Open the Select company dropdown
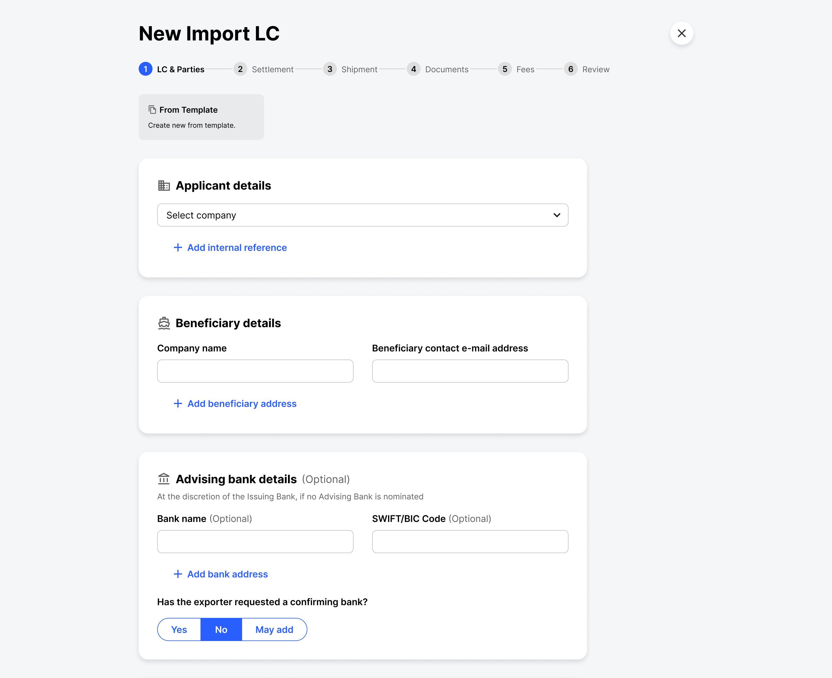The height and width of the screenshot is (678, 832). pyautogui.click(x=363, y=215)
